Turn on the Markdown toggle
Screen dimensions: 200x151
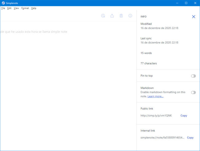pos(193,92)
